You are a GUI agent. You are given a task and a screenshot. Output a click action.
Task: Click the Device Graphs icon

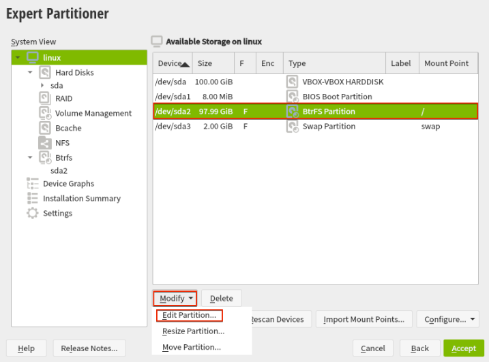(x=33, y=183)
